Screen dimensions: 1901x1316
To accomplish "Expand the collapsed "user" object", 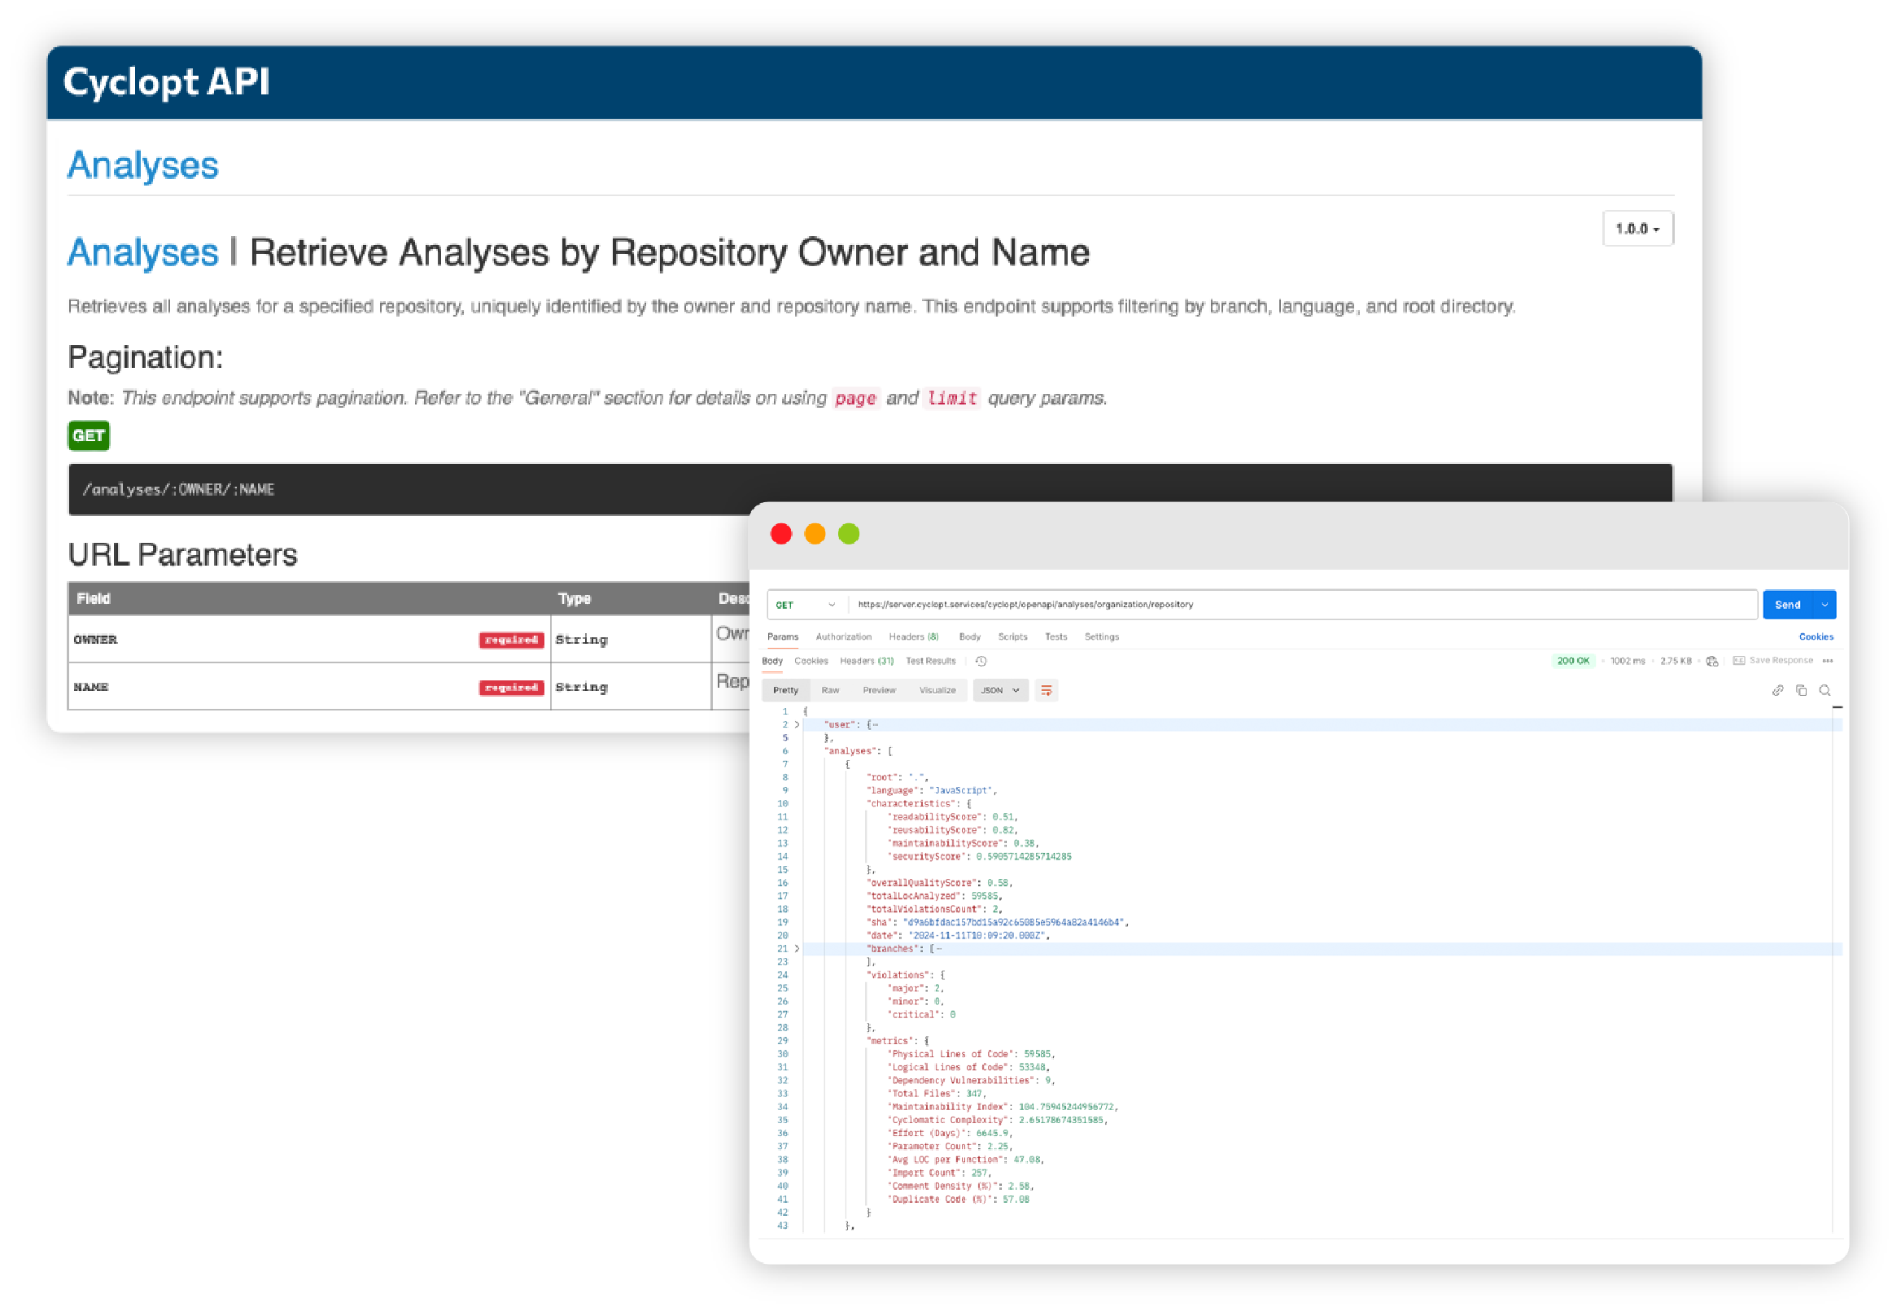I will (798, 725).
